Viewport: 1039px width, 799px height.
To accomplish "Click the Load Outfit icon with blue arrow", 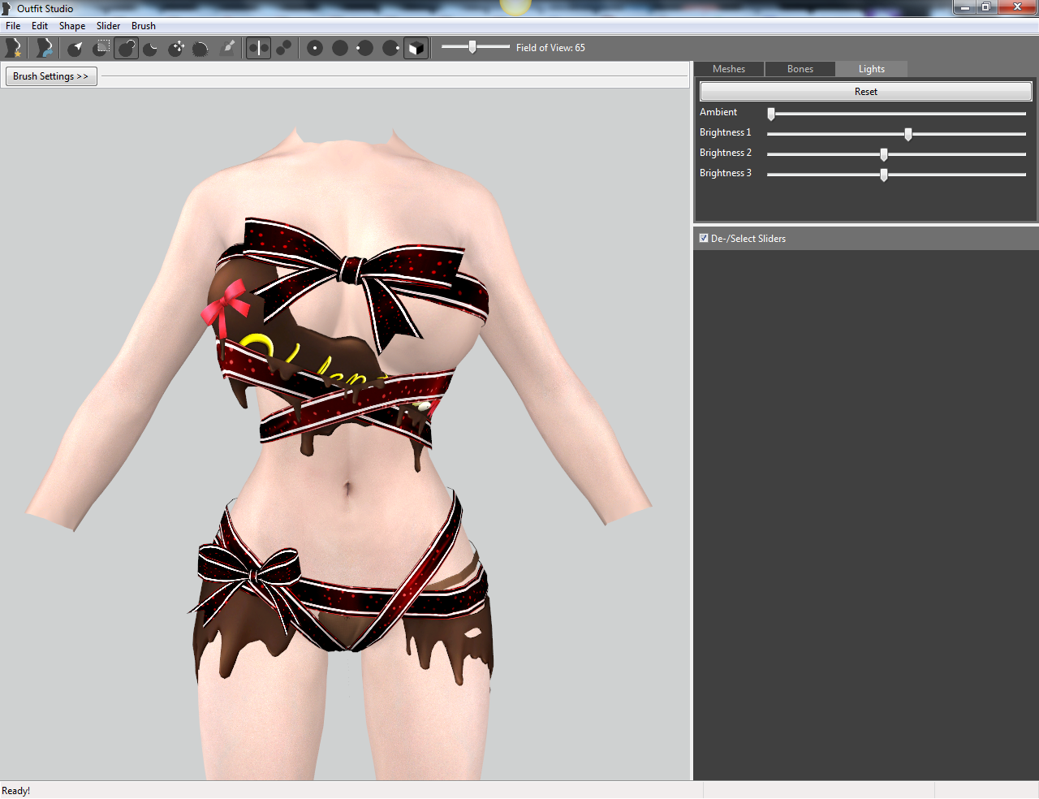I will click(x=45, y=48).
